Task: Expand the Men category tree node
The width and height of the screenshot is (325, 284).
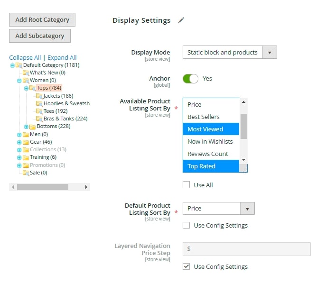Action: pyautogui.click(x=19, y=135)
